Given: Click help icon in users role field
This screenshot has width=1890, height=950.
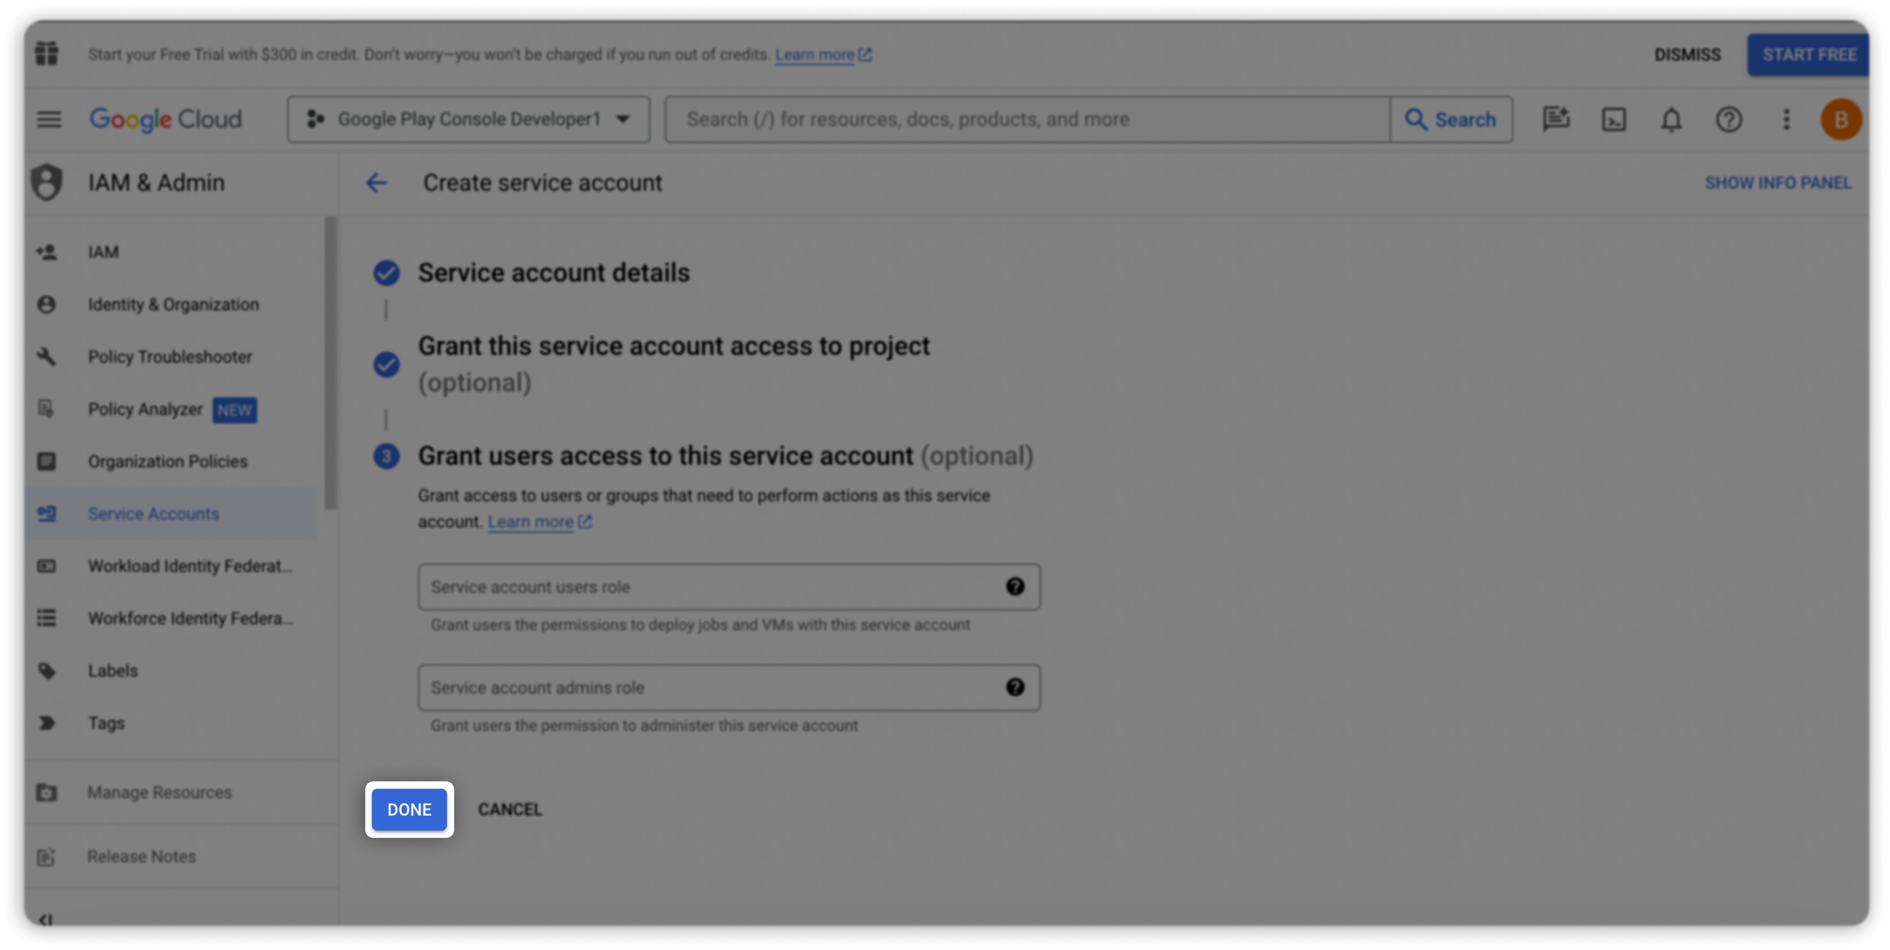Looking at the screenshot, I should point(1015,586).
